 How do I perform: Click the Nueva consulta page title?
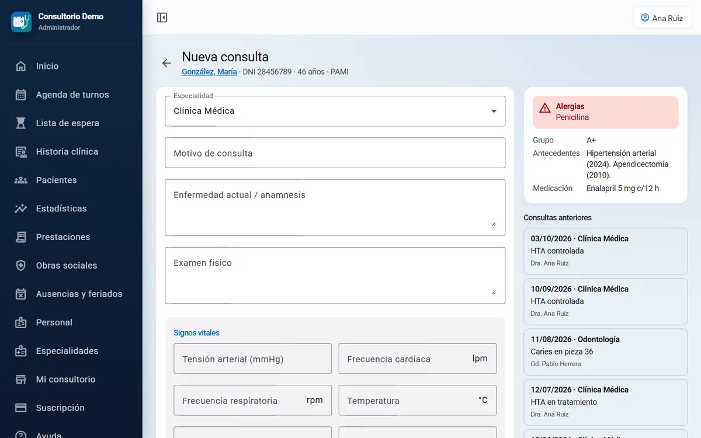pyautogui.click(x=225, y=57)
